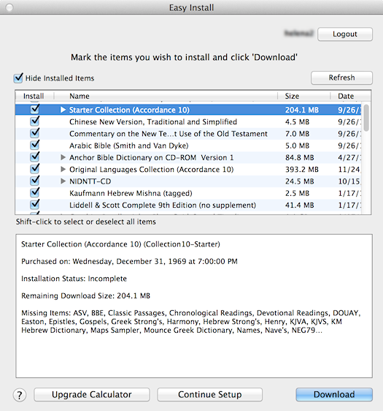
Task: Uncheck install box for Anchor Bible Dictionary
Action: point(35,157)
